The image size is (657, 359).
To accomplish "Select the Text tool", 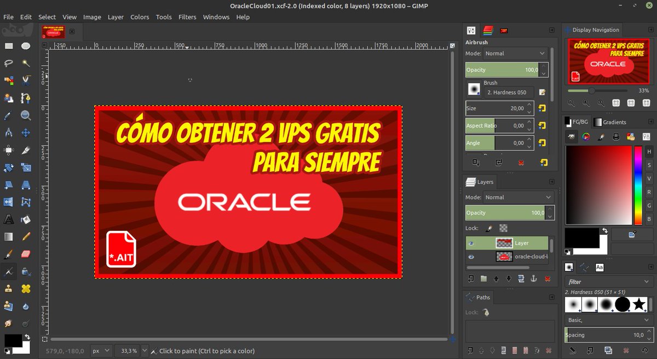I will pyautogui.click(x=9, y=219).
